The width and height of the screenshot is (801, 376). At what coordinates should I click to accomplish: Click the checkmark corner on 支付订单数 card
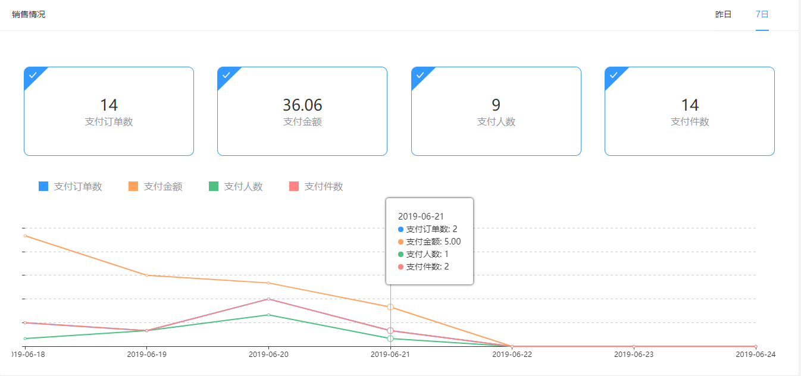[x=32, y=75]
